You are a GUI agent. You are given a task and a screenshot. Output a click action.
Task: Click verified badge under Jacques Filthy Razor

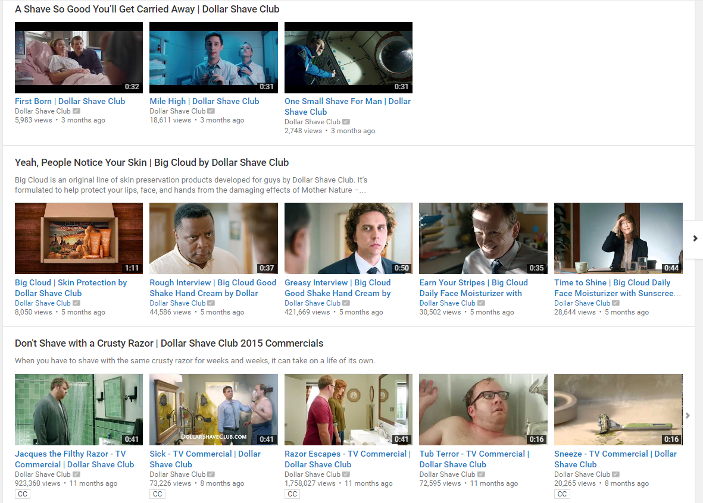click(x=77, y=474)
